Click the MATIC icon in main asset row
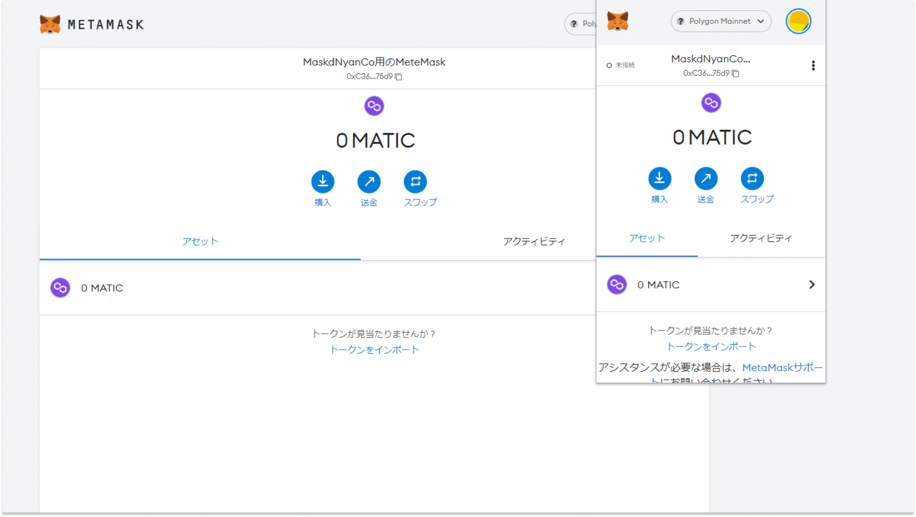 click(x=60, y=288)
